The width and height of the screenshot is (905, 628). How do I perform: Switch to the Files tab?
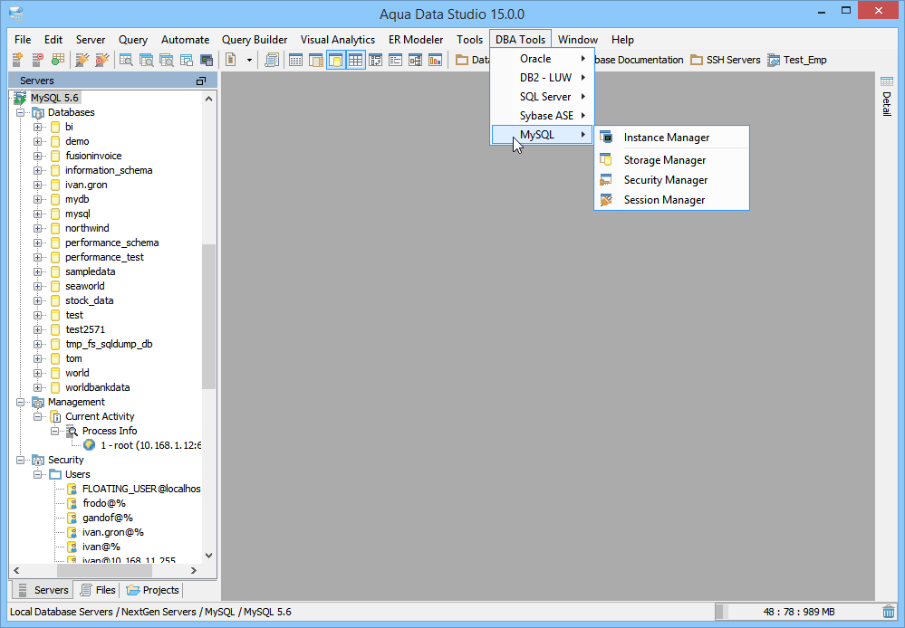click(x=98, y=590)
